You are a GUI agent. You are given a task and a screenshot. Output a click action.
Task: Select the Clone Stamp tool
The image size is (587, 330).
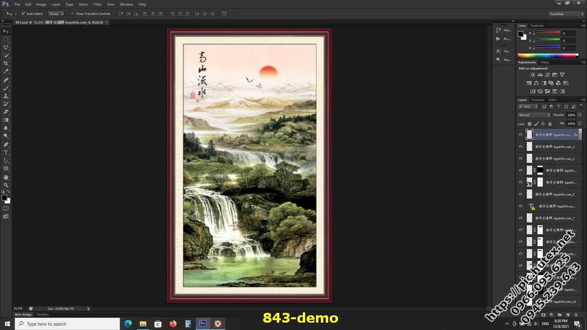(6, 96)
